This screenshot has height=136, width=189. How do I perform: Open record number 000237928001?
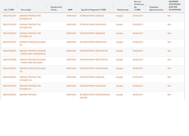pyautogui.click(x=10, y=51)
